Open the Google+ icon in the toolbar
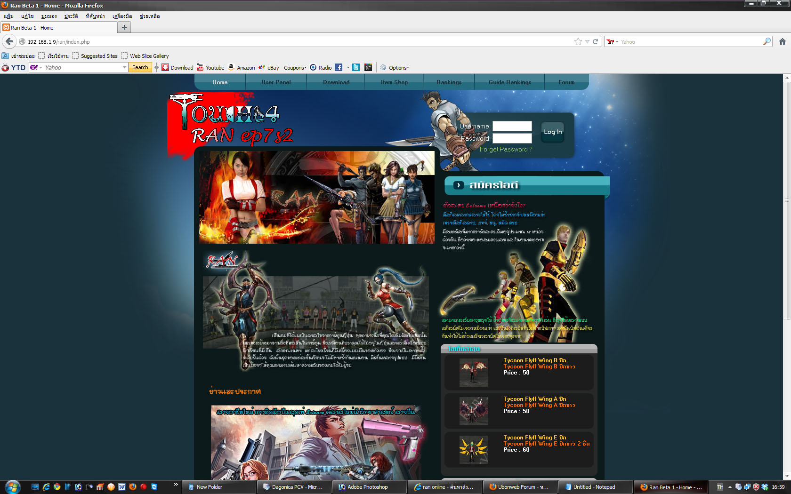Screen dimensions: 791x494 (x=368, y=67)
